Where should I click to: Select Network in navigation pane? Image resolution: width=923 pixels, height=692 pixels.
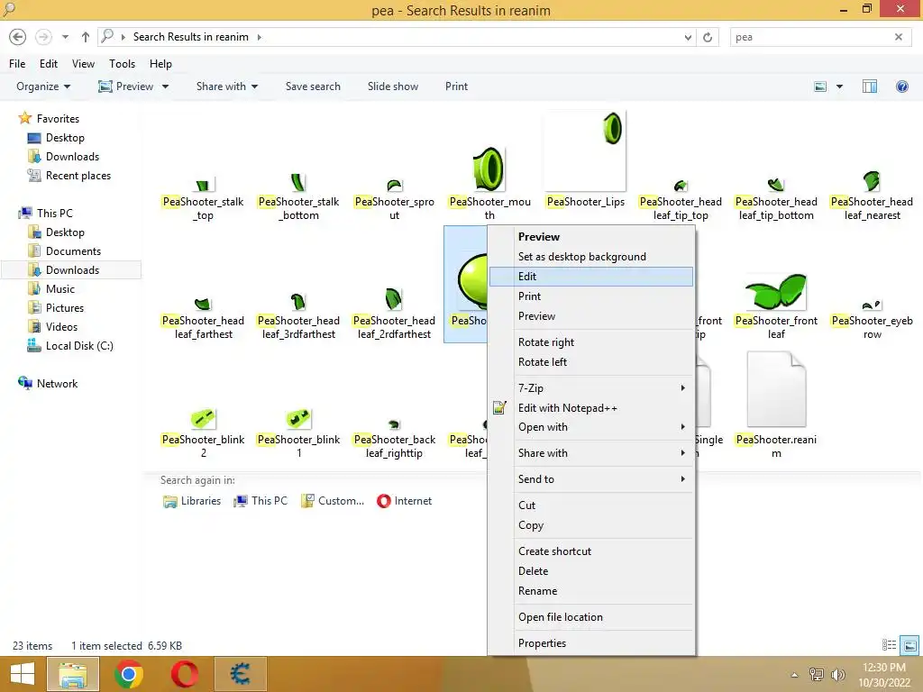(x=57, y=384)
